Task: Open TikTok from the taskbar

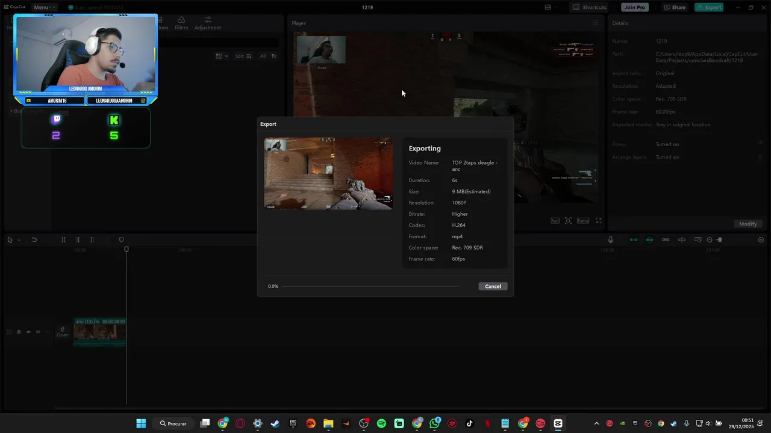Action: [x=470, y=423]
